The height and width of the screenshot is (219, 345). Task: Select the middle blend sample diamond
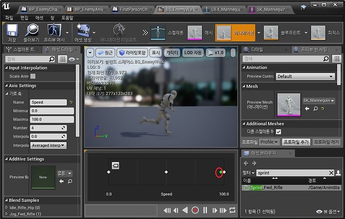(166, 172)
